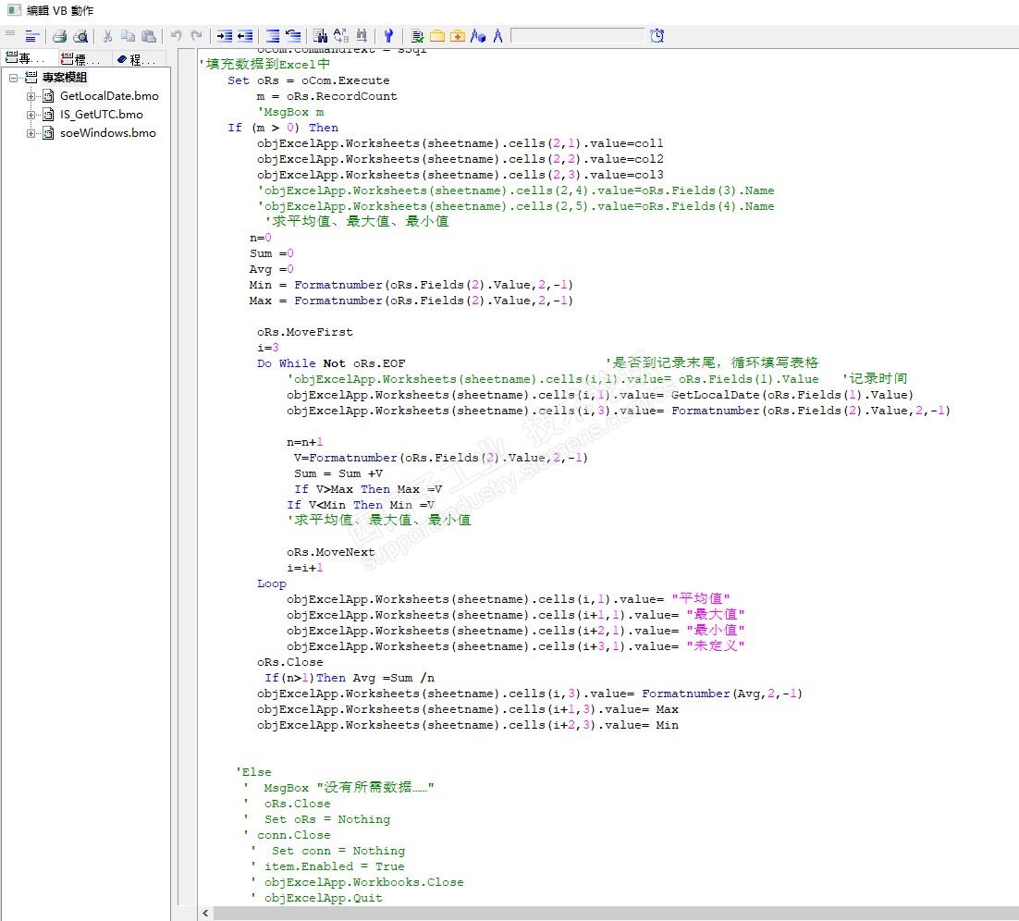The width and height of the screenshot is (1019, 921).
Task: Increase indent with the indent icon
Action: pyautogui.click(x=225, y=36)
